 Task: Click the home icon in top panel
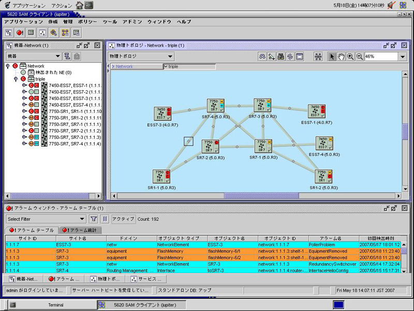click(79, 5)
